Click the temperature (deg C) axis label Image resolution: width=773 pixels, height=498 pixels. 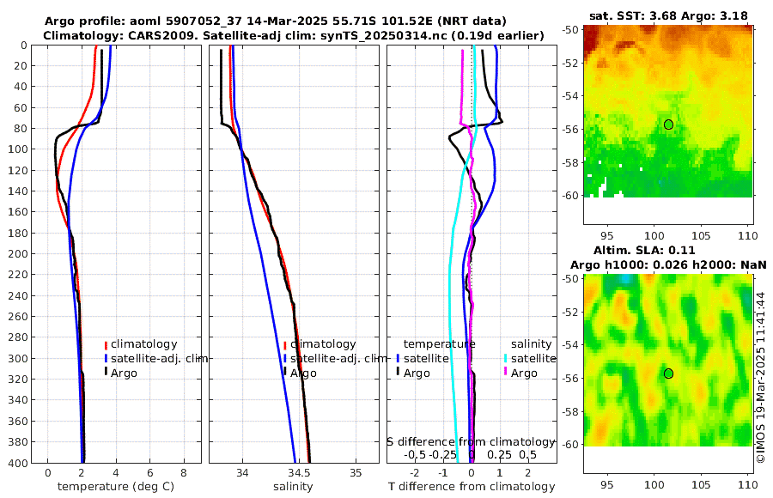click(116, 487)
